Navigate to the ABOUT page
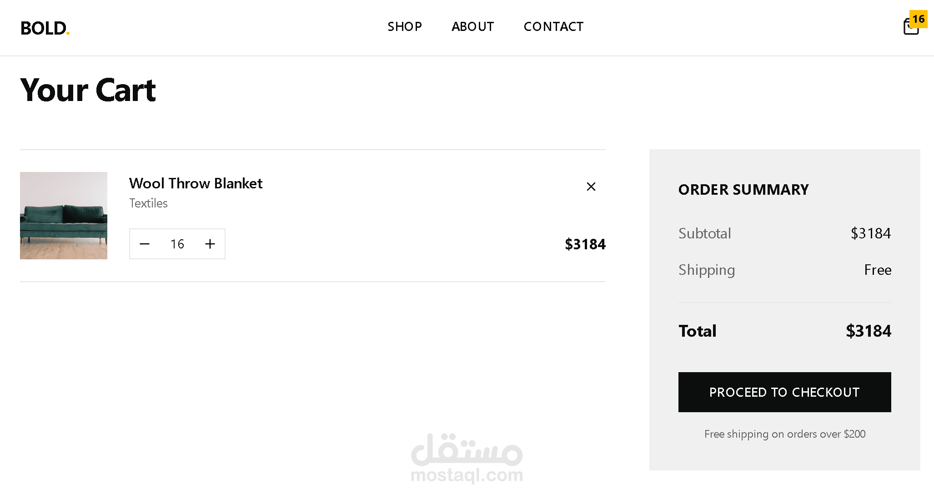 [x=472, y=27]
